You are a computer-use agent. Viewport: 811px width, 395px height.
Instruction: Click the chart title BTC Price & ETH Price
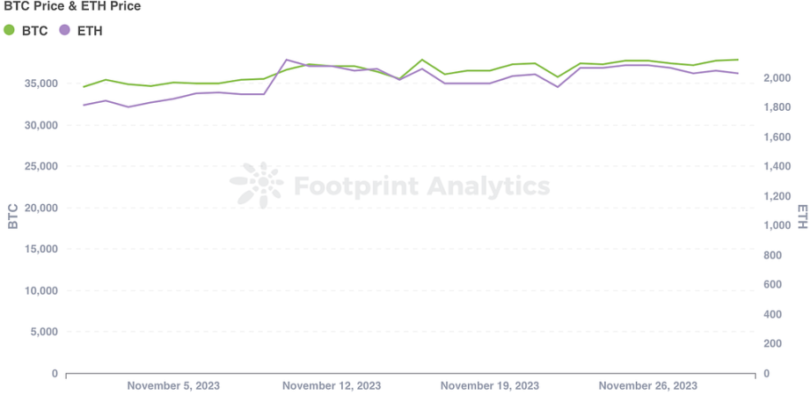[x=72, y=7]
